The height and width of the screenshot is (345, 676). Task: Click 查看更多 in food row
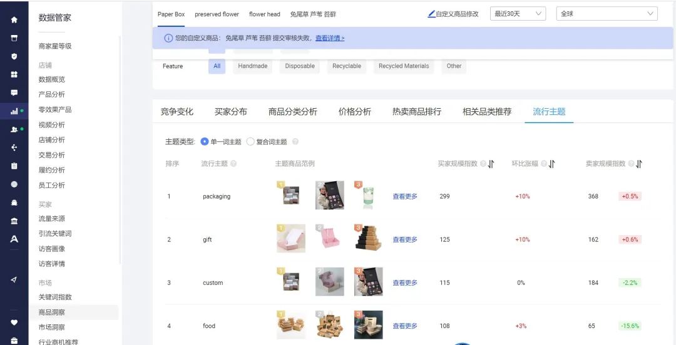pos(405,326)
